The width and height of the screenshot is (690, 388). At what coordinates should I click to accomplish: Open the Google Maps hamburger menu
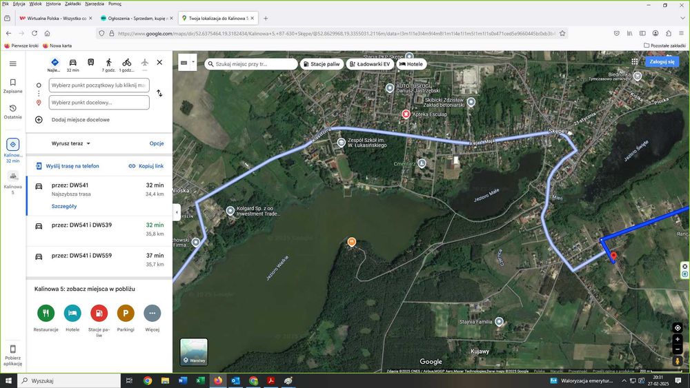tap(12, 63)
